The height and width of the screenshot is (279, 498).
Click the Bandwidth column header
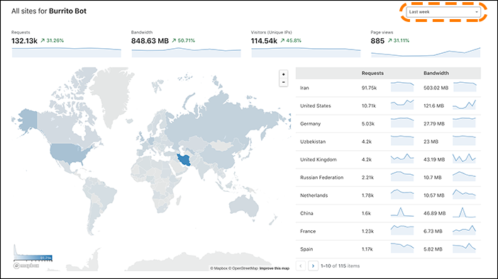[x=436, y=73]
